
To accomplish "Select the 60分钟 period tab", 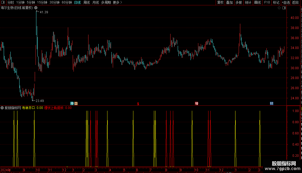I will (67, 2).
